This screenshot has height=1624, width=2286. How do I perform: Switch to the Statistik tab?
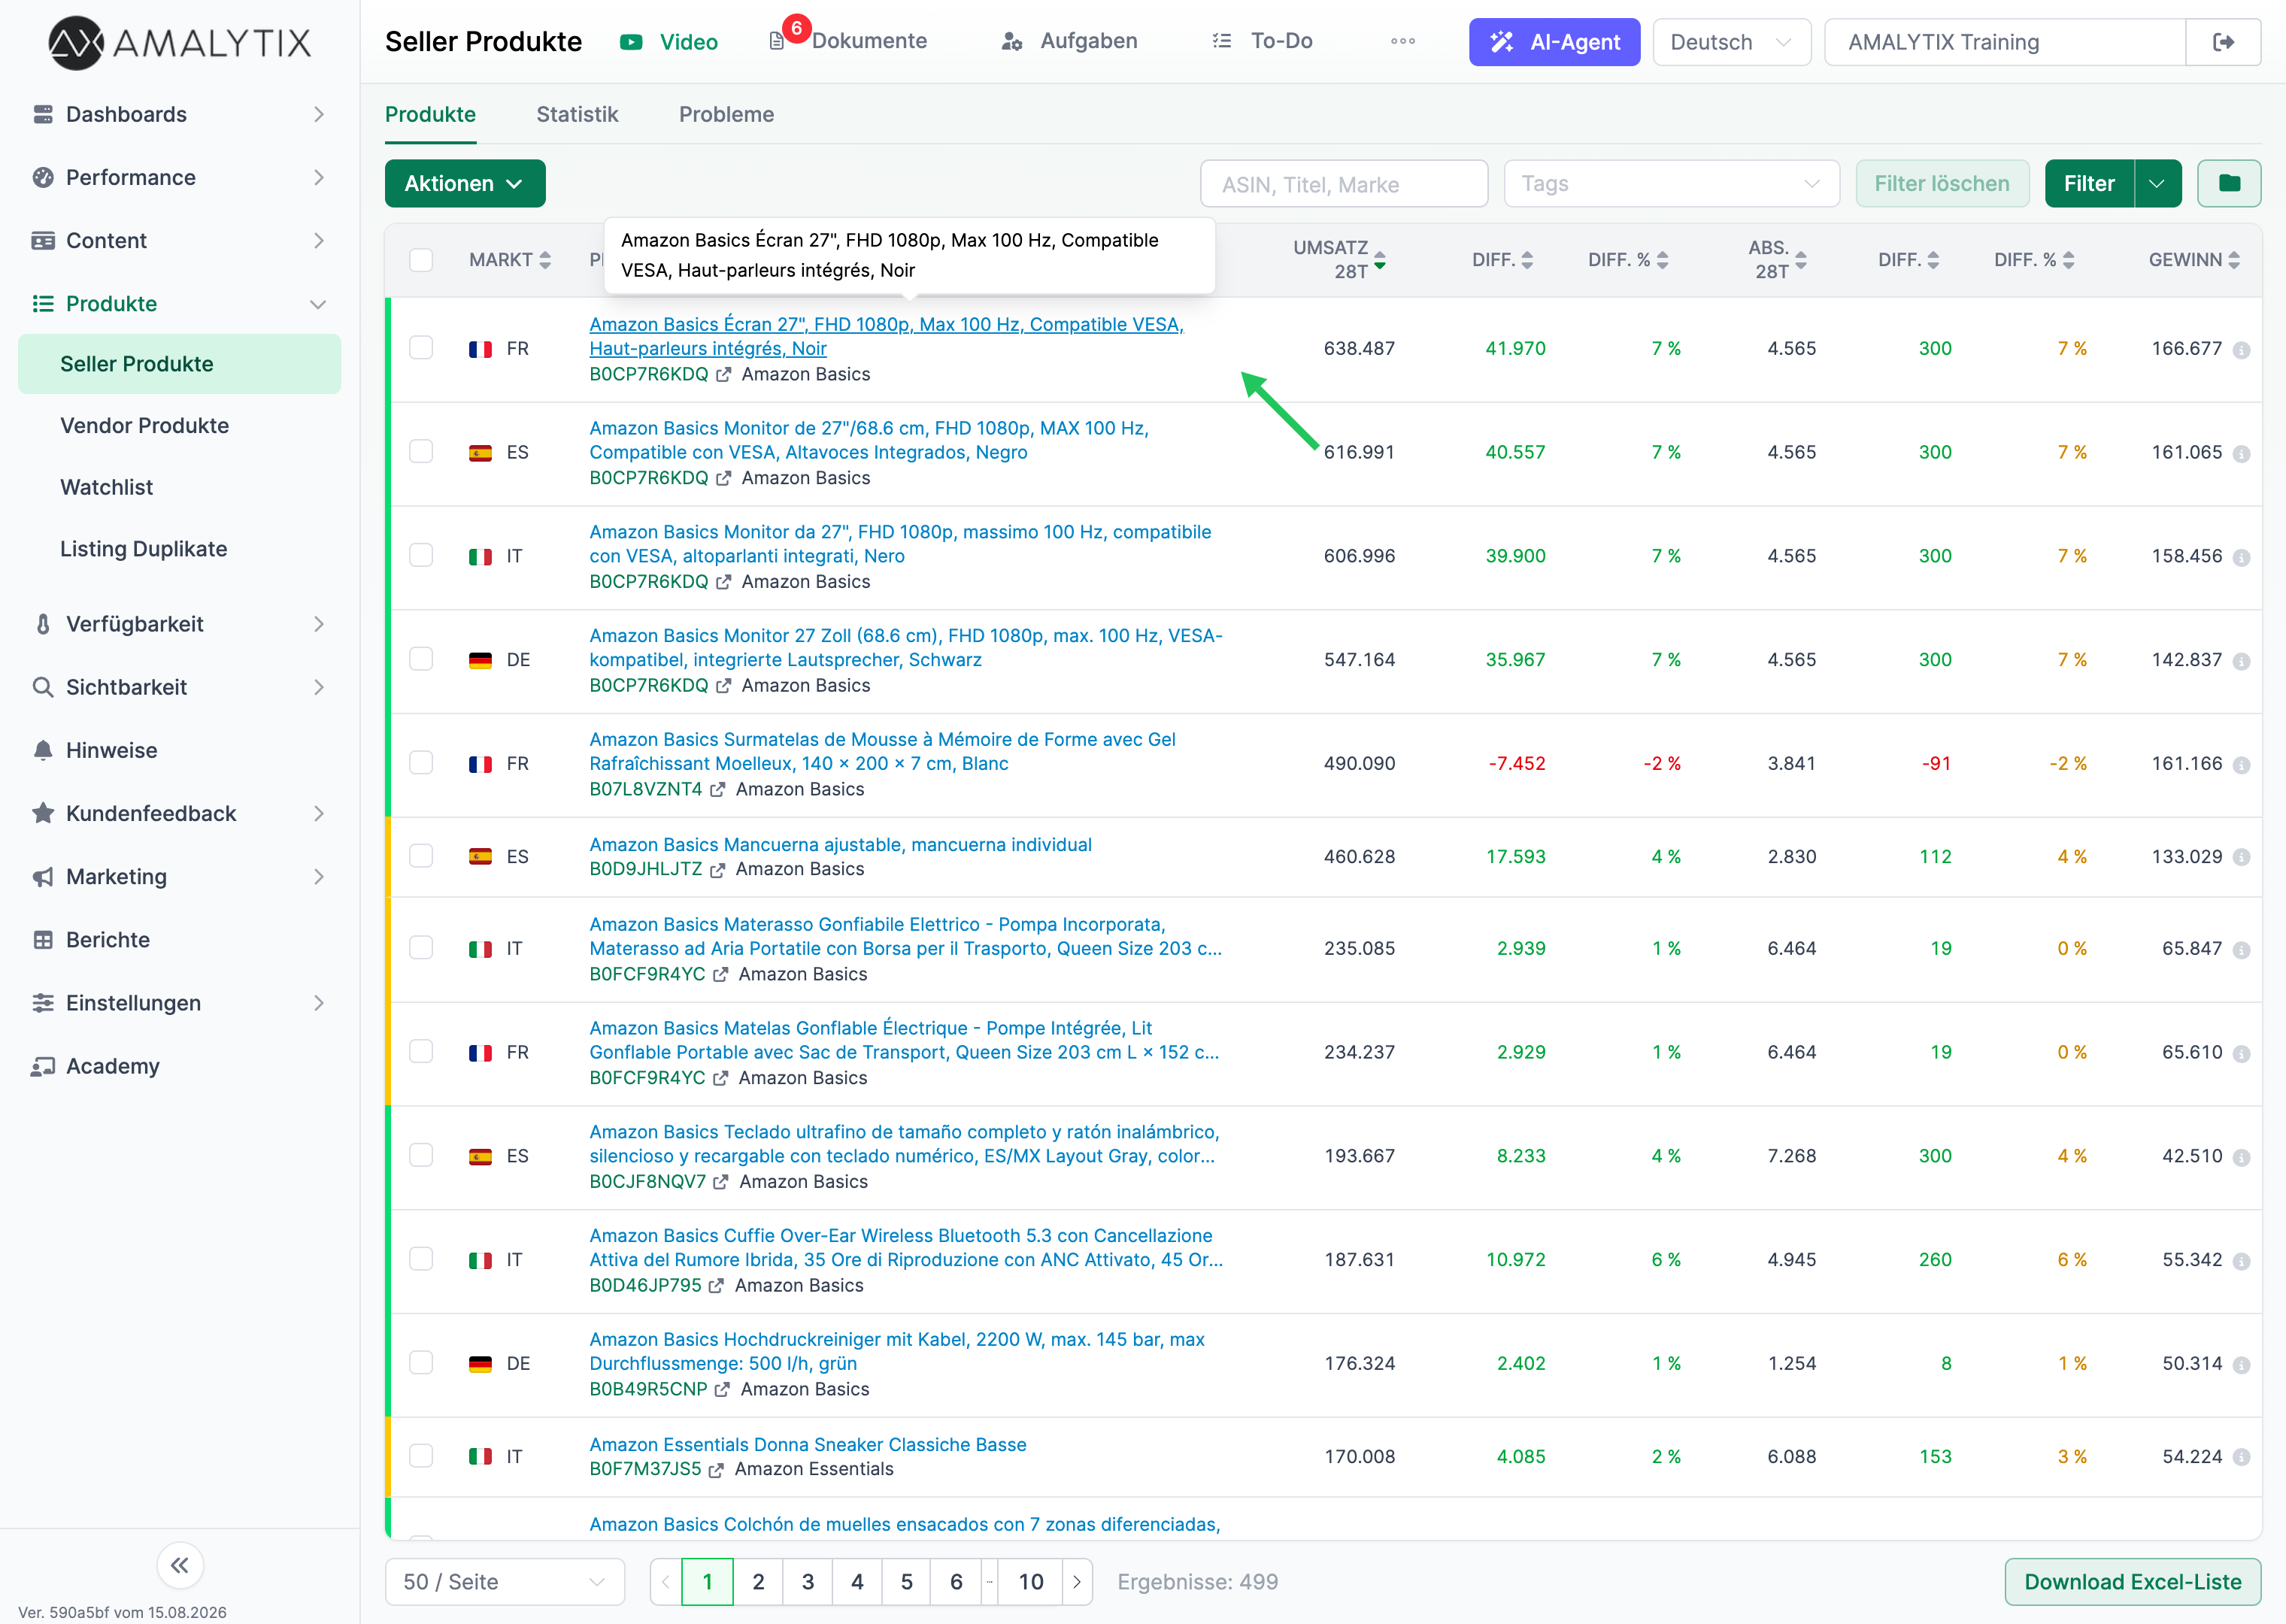[x=577, y=114]
